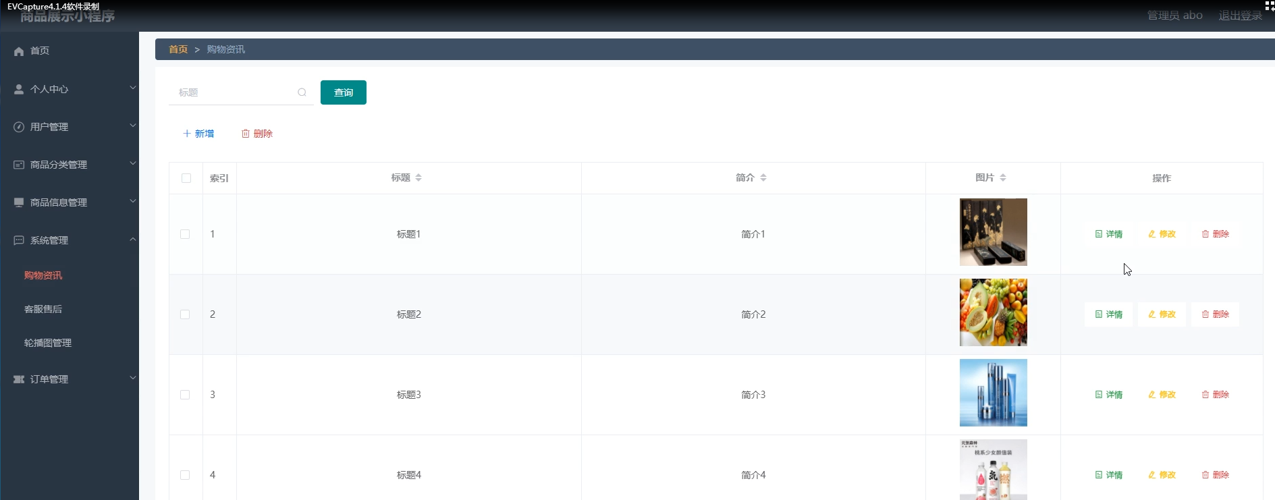
Task: Expand the 商品信息管理 menu chevron
Action: pyautogui.click(x=133, y=201)
